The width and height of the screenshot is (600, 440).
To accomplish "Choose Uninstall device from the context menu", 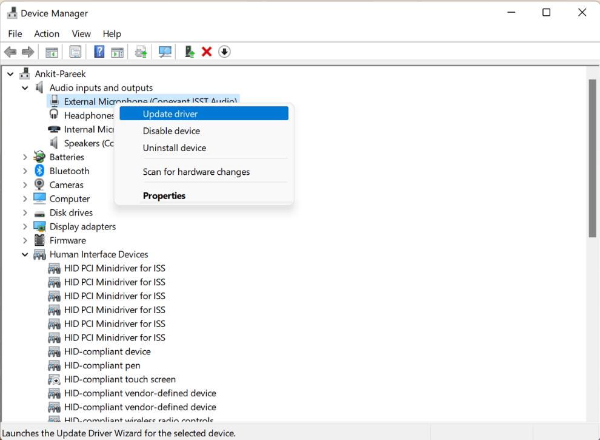I will (x=204, y=147).
